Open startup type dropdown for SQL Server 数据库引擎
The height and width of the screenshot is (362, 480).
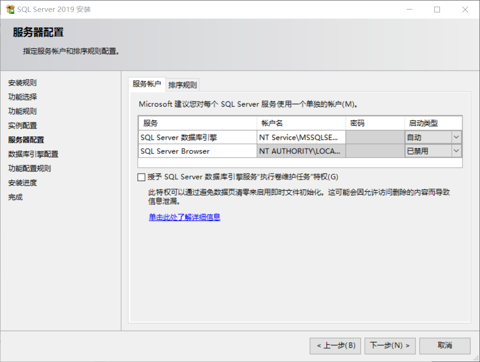(456, 137)
